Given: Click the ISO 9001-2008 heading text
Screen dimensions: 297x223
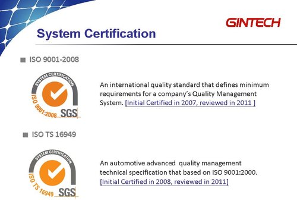Looking at the screenshot, I should pyautogui.click(x=54, y=59).
